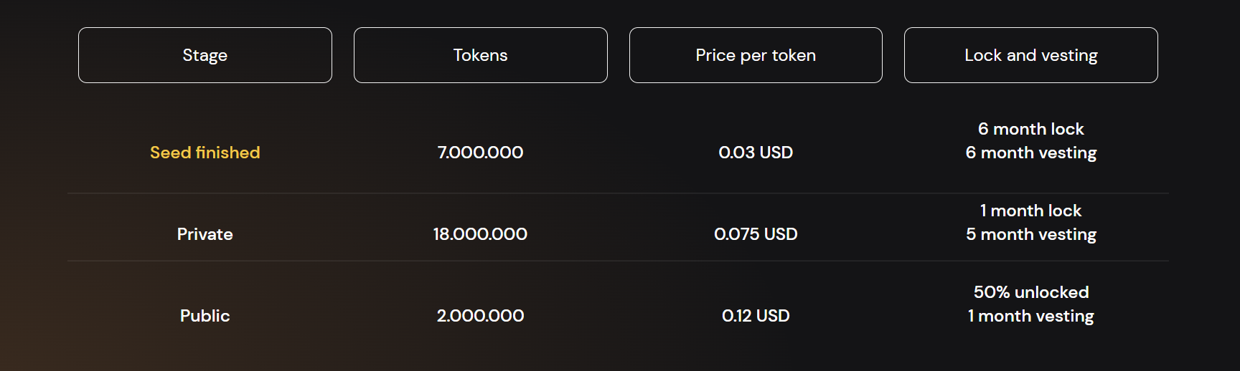Click the 0.12 USD price
The height and width of the screenshot is (371, 1240).
(x=756, y=316)
